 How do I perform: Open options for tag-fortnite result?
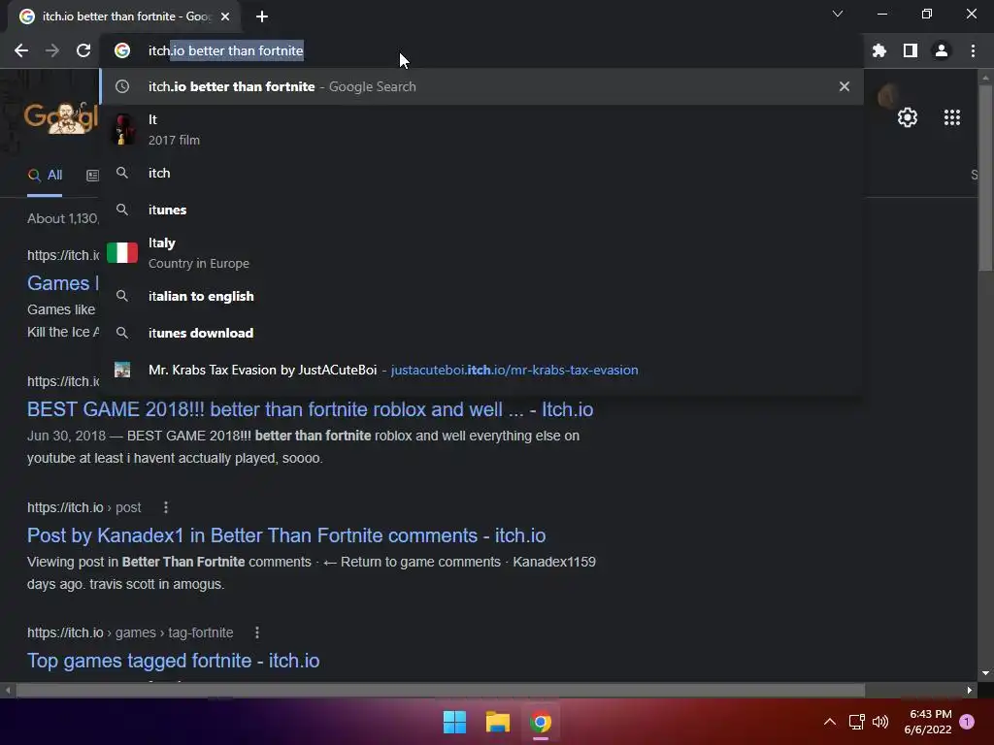coord(256,632)
